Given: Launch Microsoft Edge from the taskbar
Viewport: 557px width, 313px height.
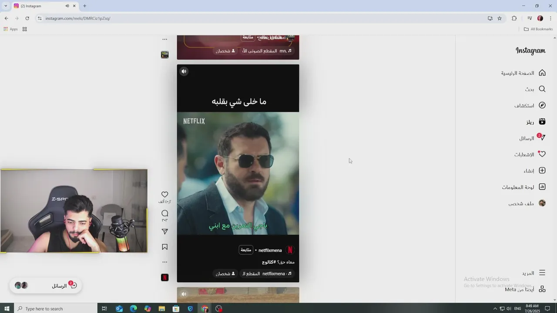Looking at the screenshot, I should 133,309.
